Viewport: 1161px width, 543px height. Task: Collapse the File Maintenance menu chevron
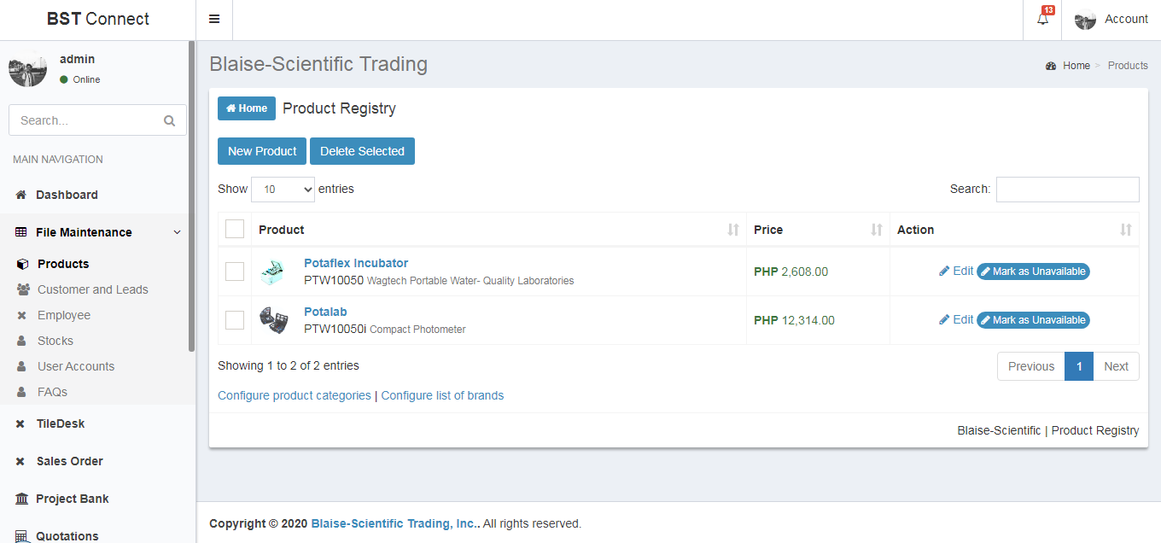coord(177,232)
